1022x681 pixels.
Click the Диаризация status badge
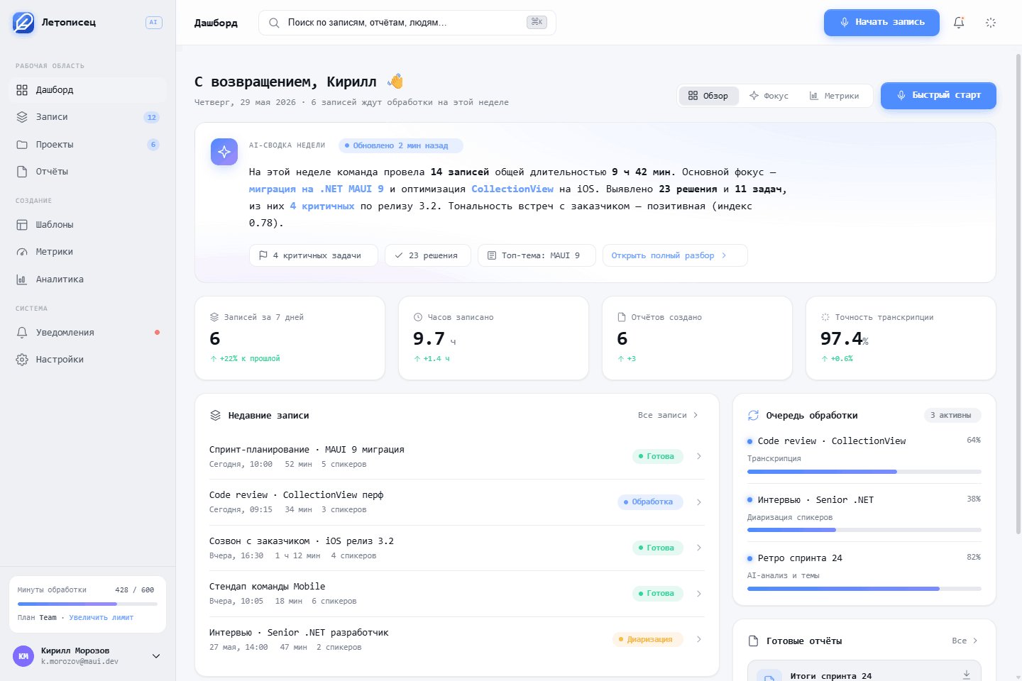648,639
